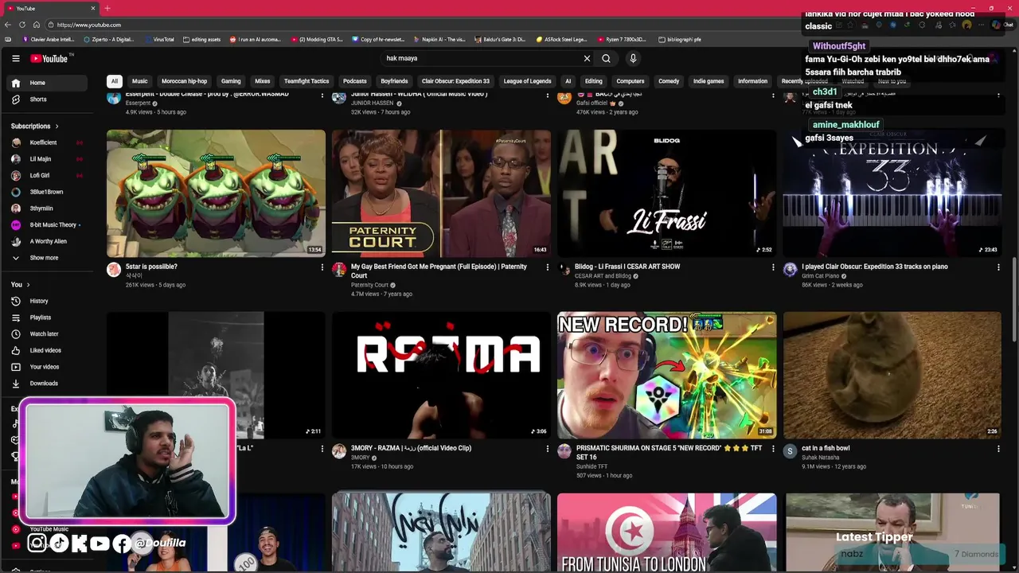Open 'Bildog - Li Frassi' video title
This screenshot has height=573, width=1019.
(627, 267)
